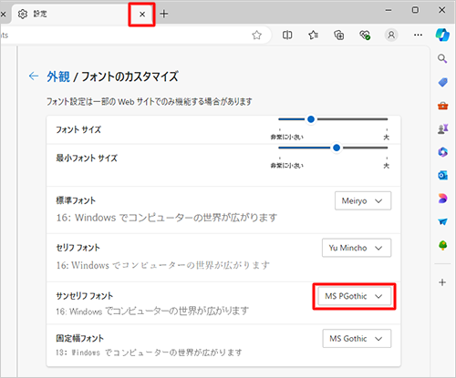Screen dimensions: 456x378
Task: Open 標準フォント Meiryo dropdown
Action: pos(363,200)
